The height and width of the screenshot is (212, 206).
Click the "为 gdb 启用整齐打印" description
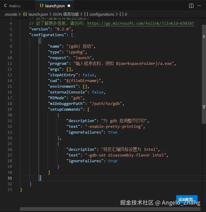[x=124, y=121]
